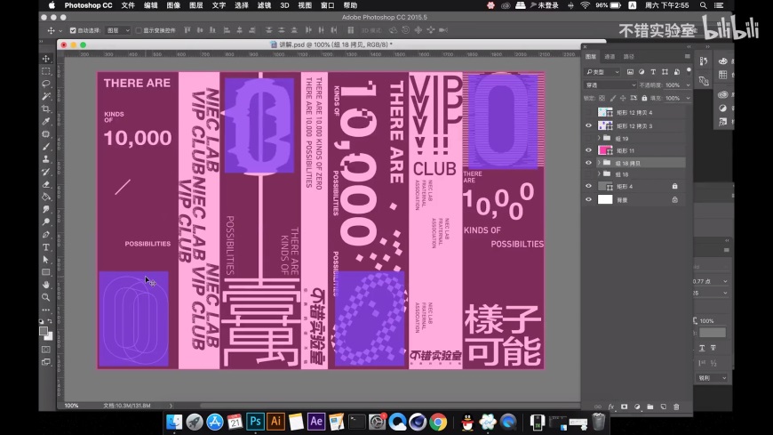Open Photoshop in the Dock
The height and width of the screenshot is (435, 773).
pyautogui.click(x=255, y=421)
